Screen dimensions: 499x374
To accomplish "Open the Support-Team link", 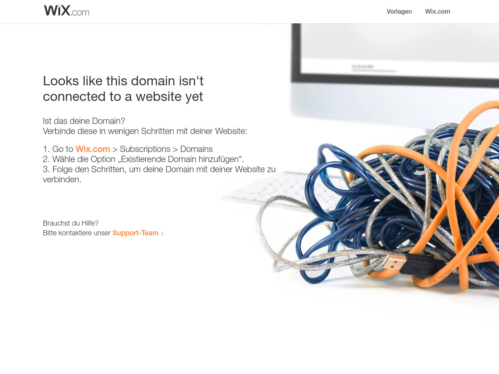I will point(135,233).
